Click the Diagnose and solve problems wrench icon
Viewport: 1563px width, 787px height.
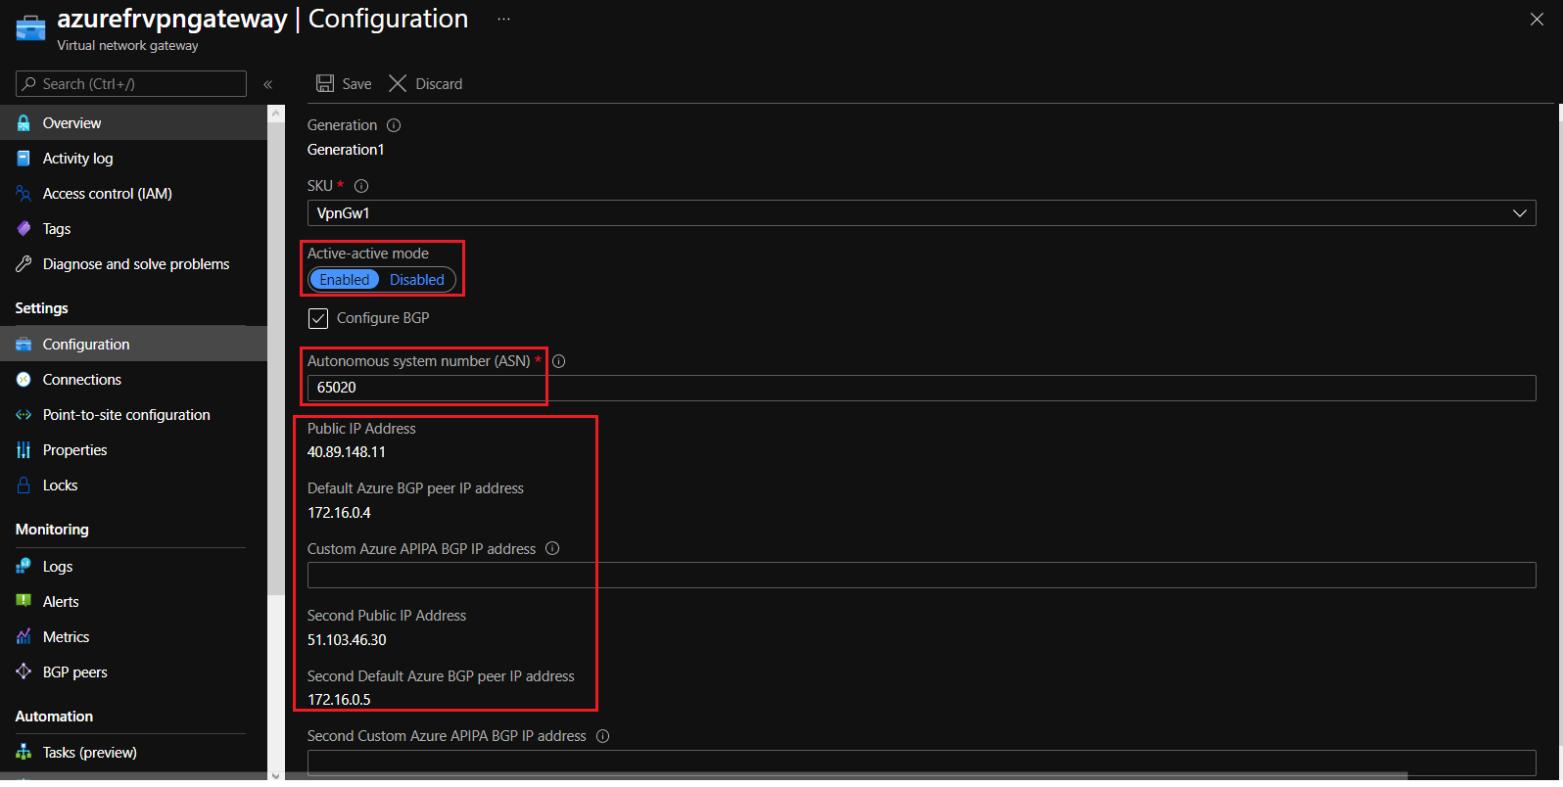[24, 264]
